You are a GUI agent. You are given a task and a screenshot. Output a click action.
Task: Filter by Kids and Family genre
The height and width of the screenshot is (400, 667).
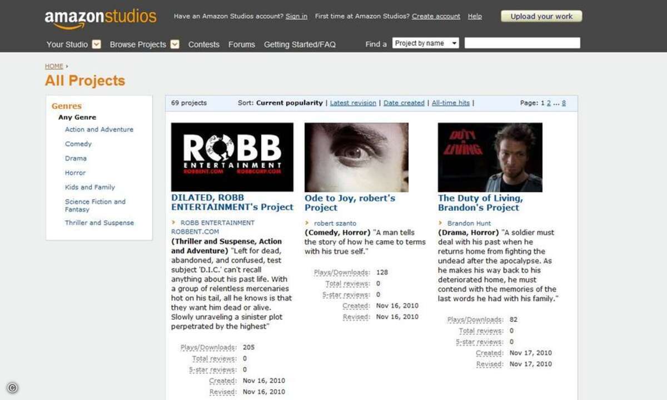90,187
